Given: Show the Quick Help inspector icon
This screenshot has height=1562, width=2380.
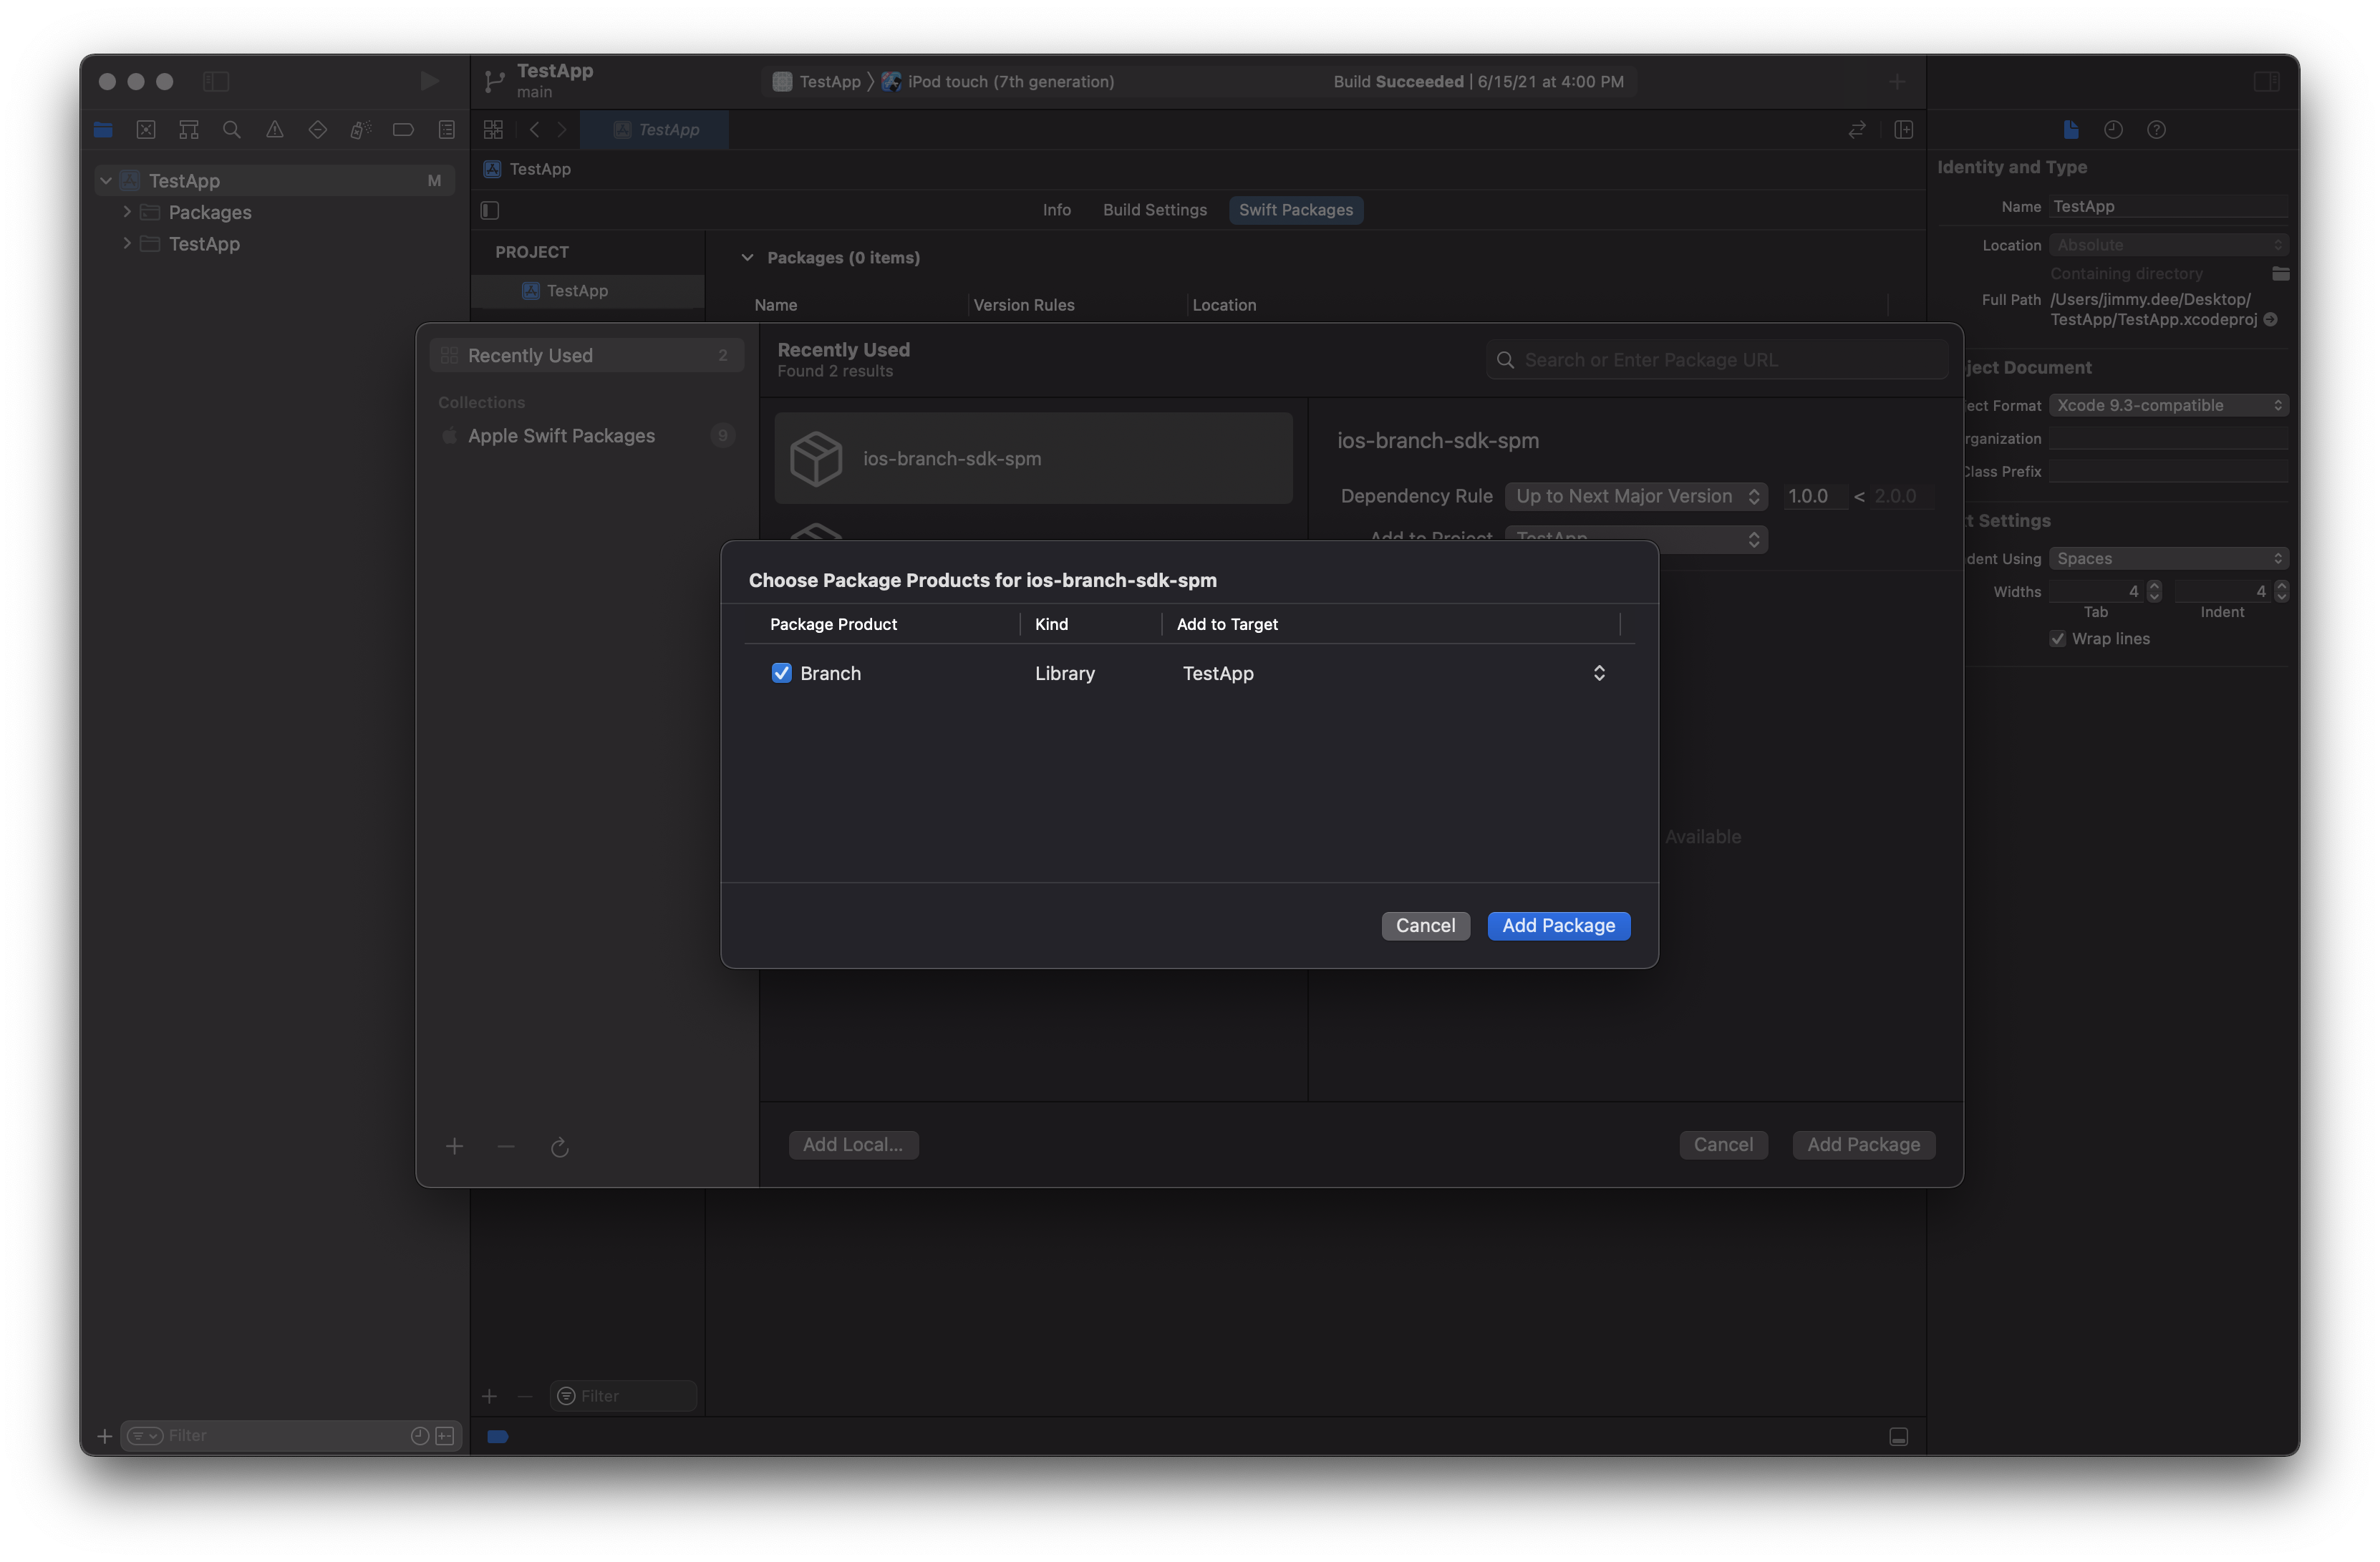Looking at the screenshot, I should [x=2156, y=129].
